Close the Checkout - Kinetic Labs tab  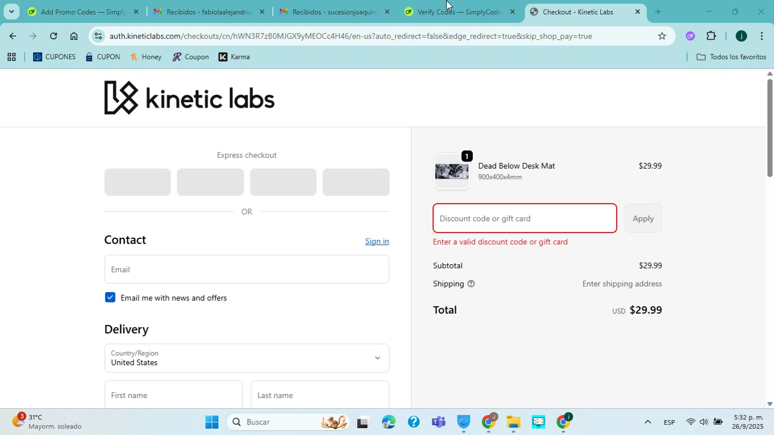pos(638,12)
